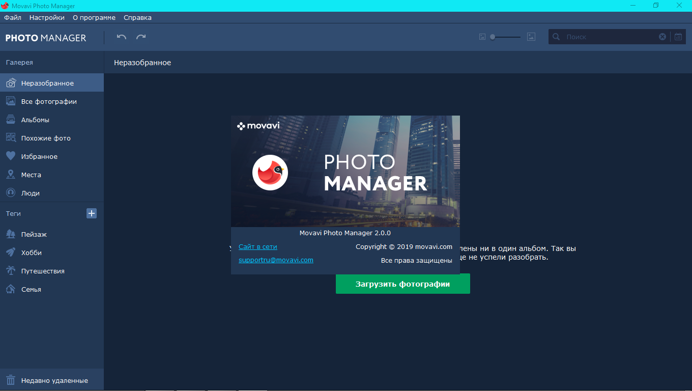Click the supportru@movavi.com email link

point(276,260)
